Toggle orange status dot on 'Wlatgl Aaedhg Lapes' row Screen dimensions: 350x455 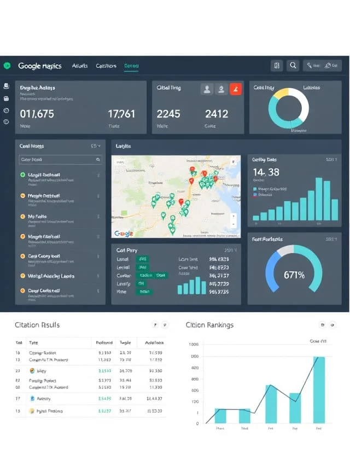22,276
